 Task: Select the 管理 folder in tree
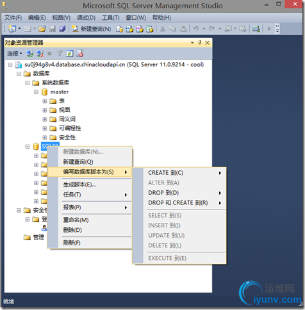coord(38,237)
